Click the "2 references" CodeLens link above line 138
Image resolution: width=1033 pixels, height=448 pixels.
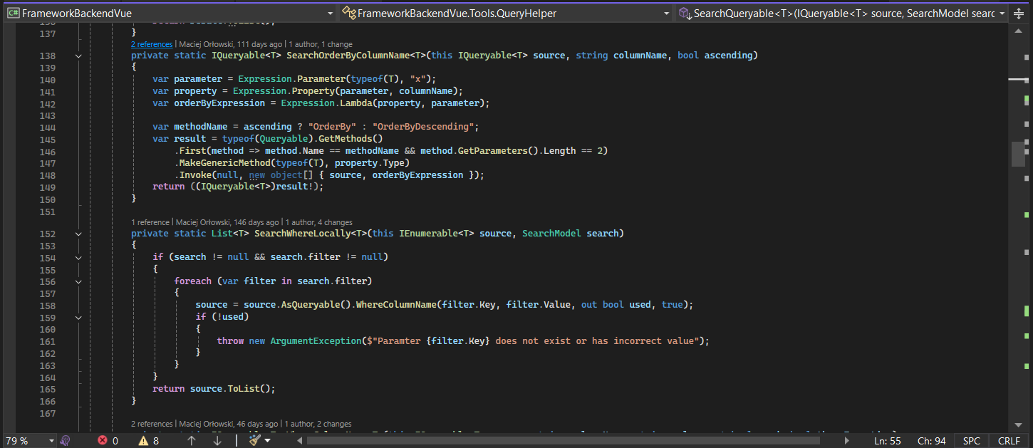click(151, 44)
